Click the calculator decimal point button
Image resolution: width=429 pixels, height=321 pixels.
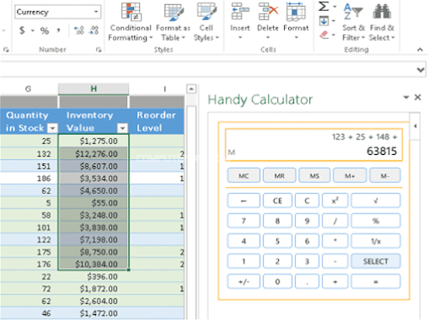pos(307,281)
